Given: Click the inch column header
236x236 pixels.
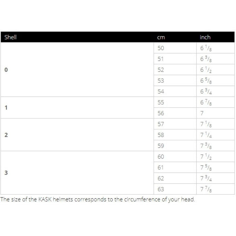Looking at the screenshot, I should (205, 37).
